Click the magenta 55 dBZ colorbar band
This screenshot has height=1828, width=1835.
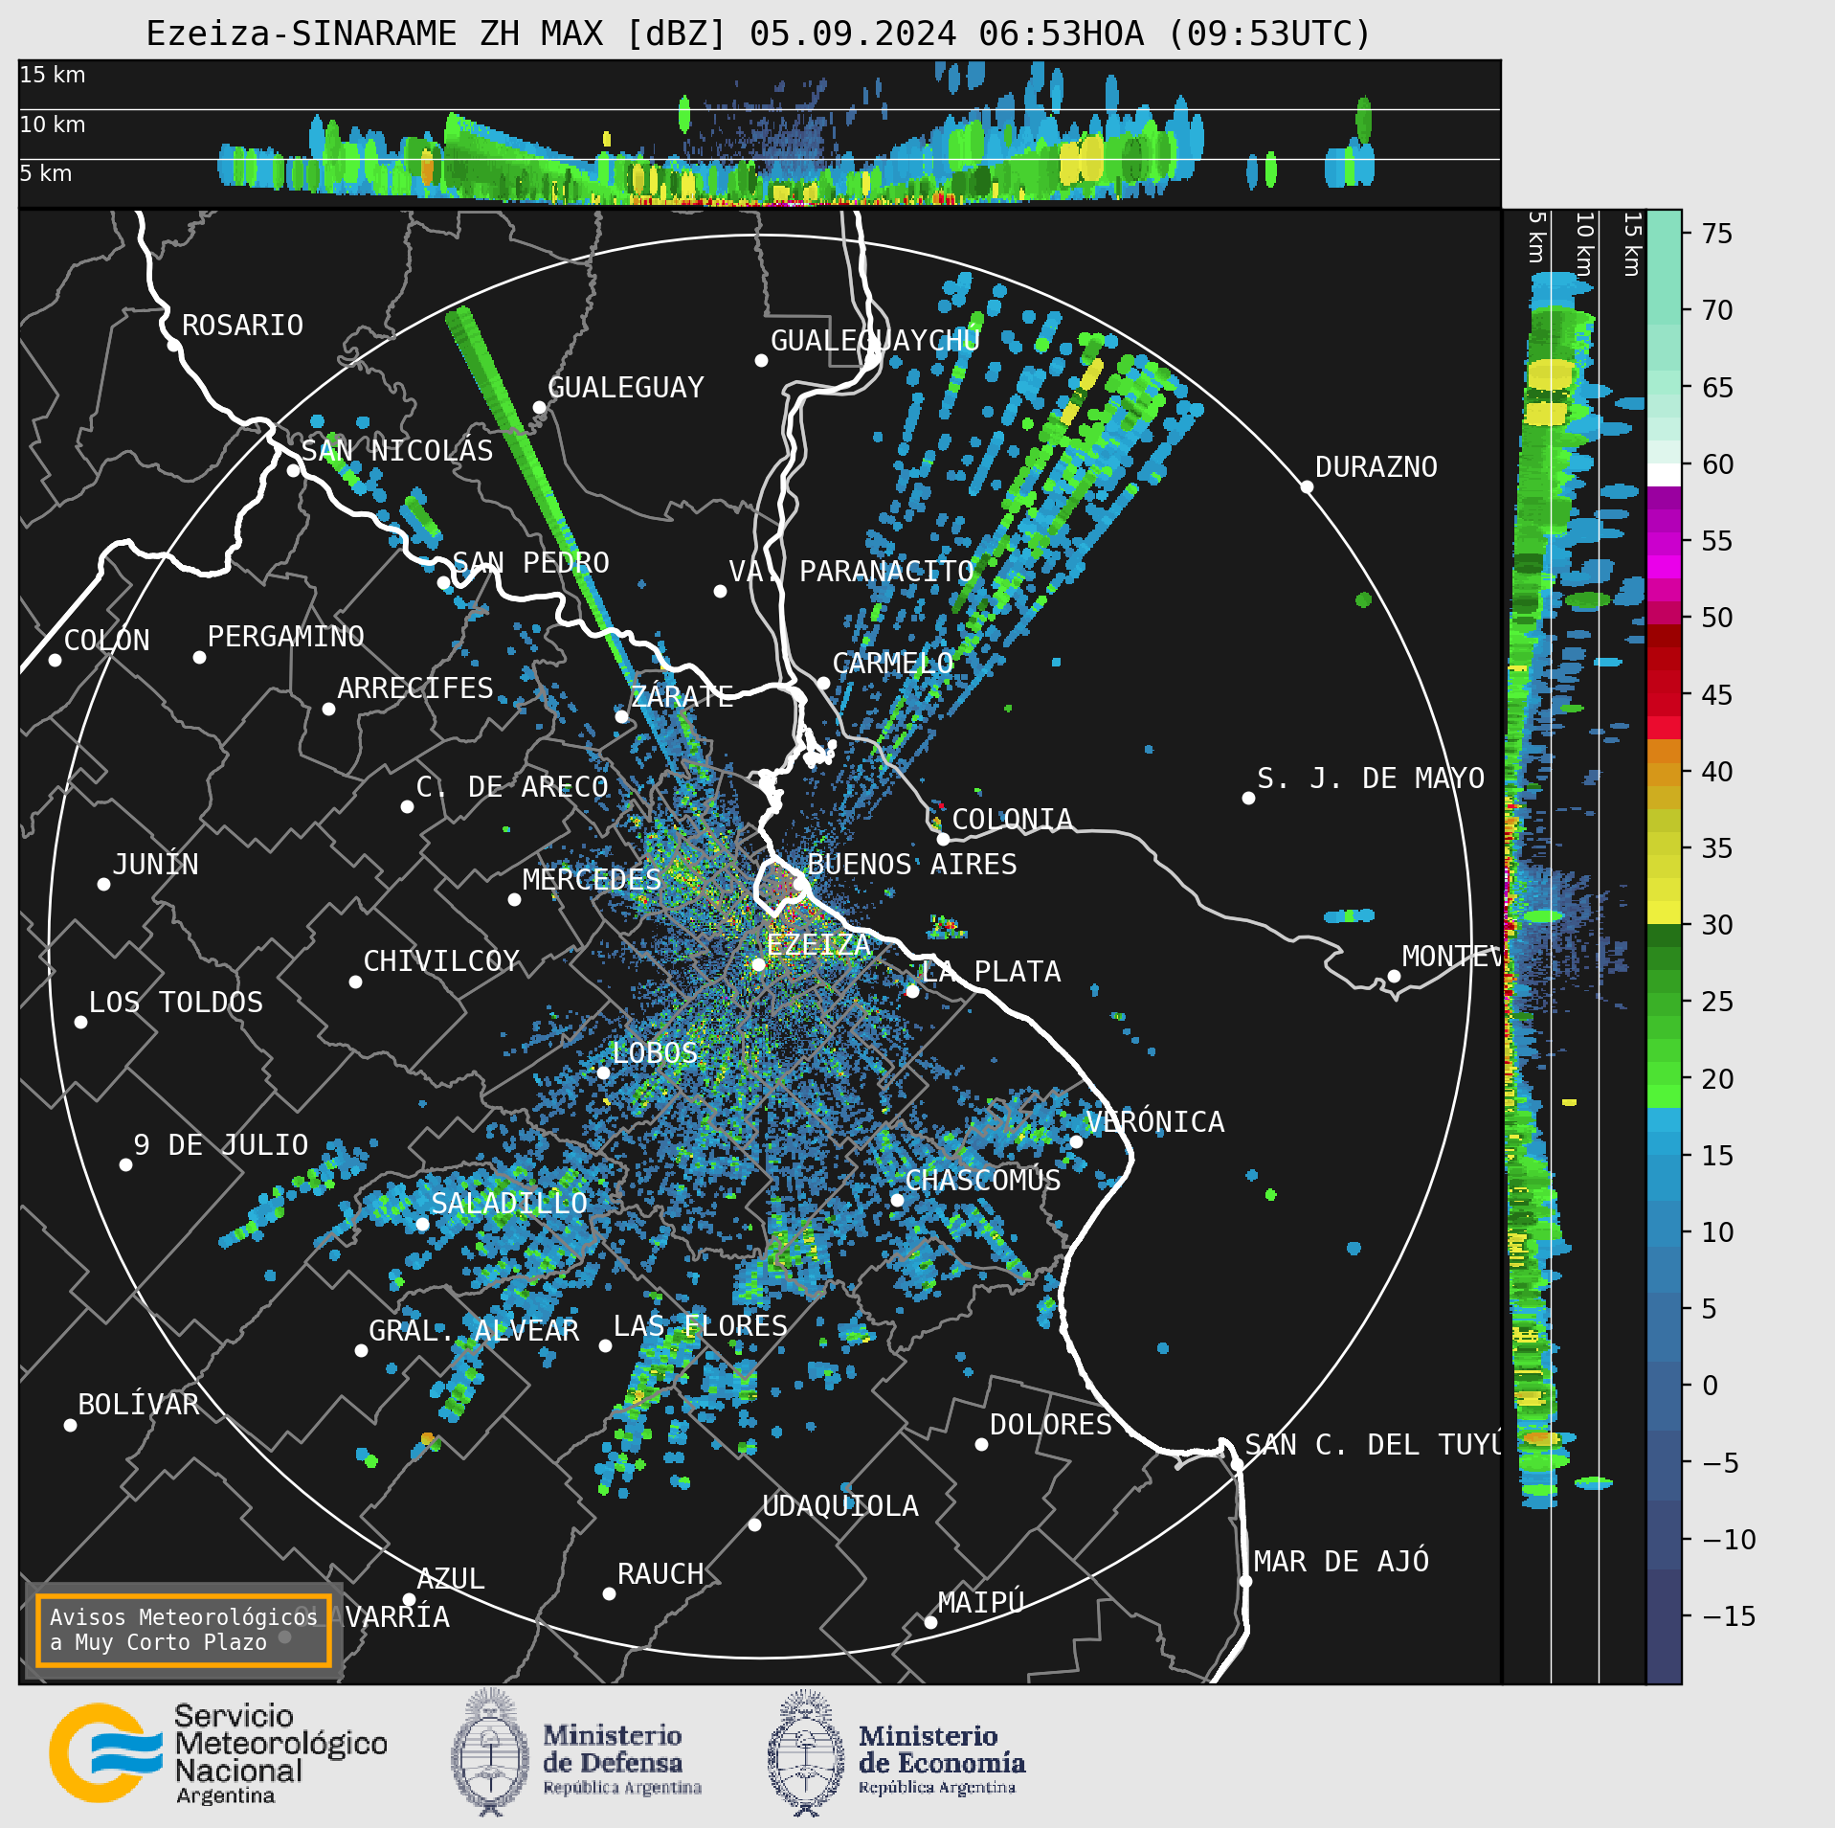click(x=1664, y=542)
